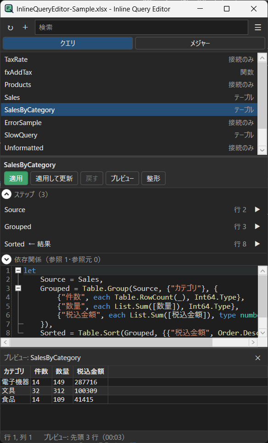Click the code editor horizontal scrollbar thumb
Screen dimensions: 268x443
[x=111, y=342]
